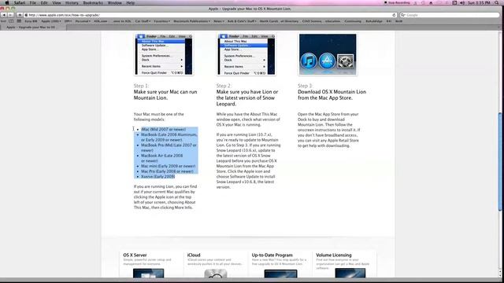The height and width of the screenshot is (283, 504).
Task: Click the plus add-bookmark button
Action: click(19, 15)
